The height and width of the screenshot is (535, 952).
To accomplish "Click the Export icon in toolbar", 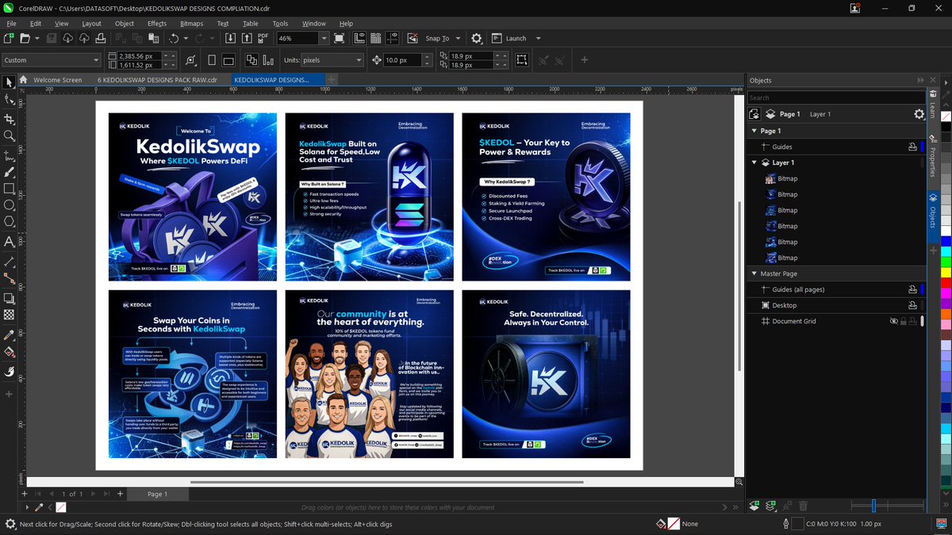I will pos(247,38).
